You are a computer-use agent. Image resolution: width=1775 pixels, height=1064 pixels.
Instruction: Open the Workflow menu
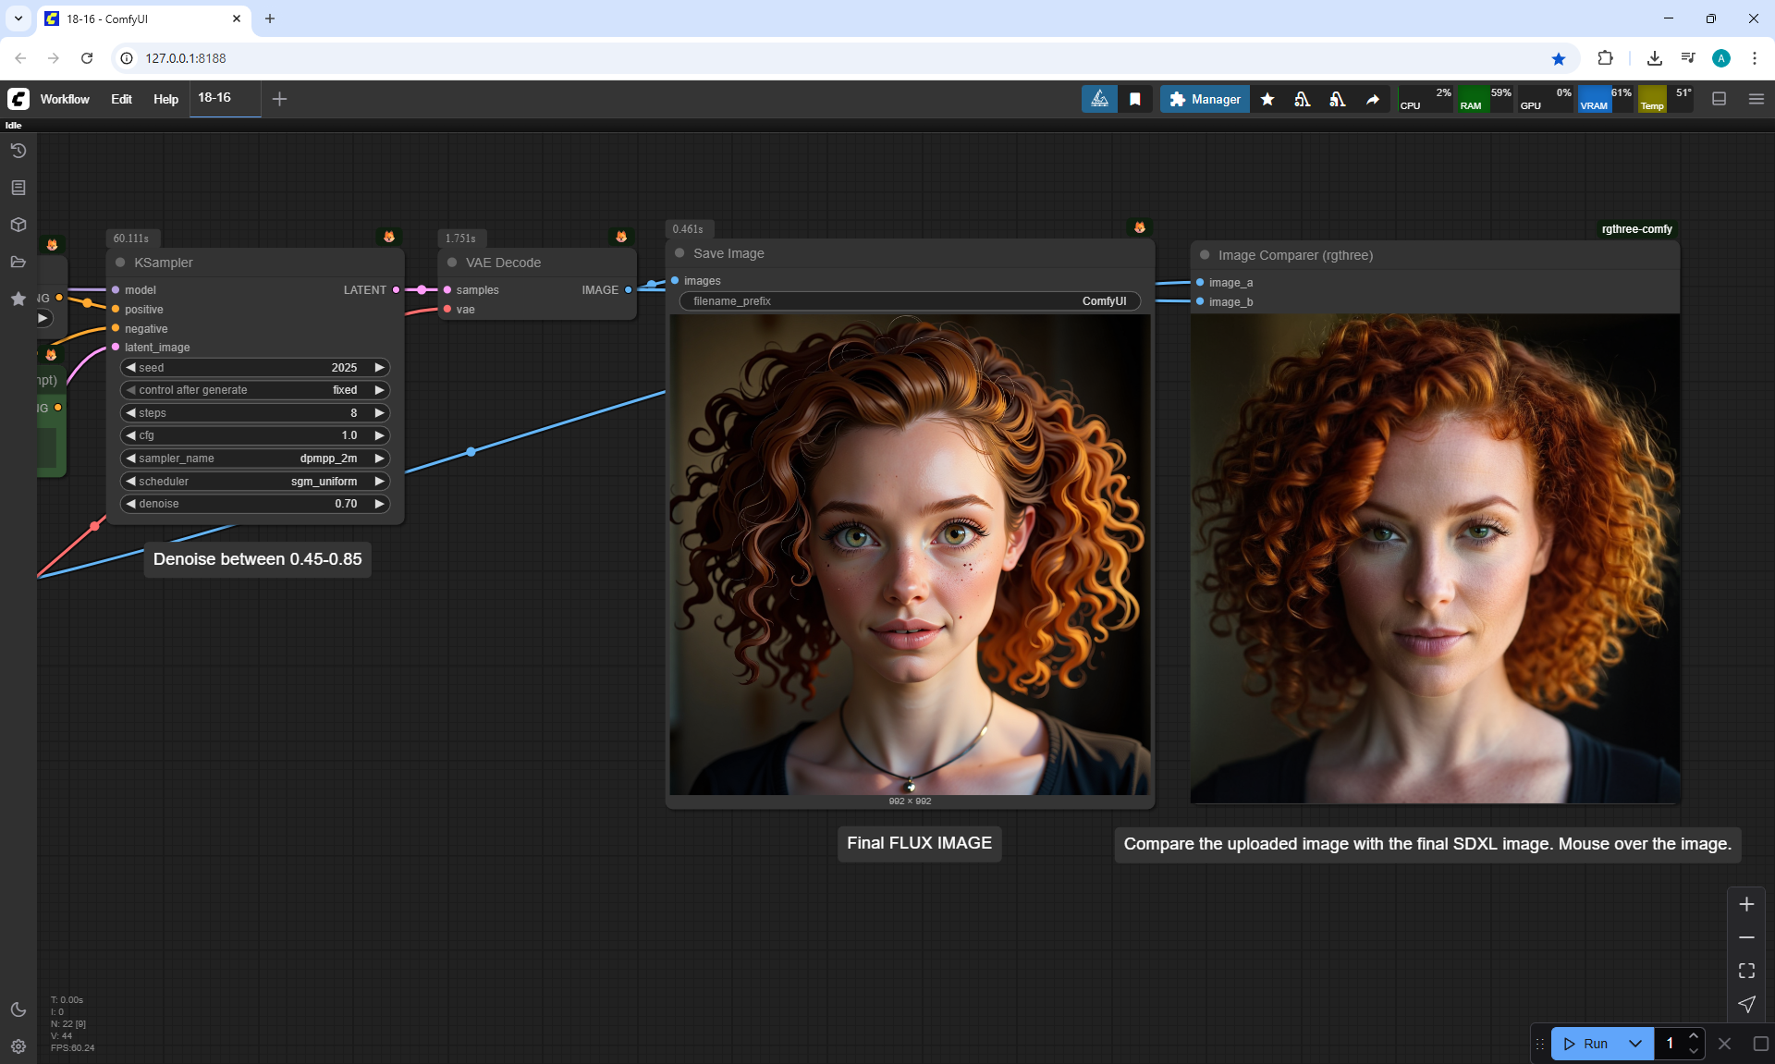coord(65,99)
